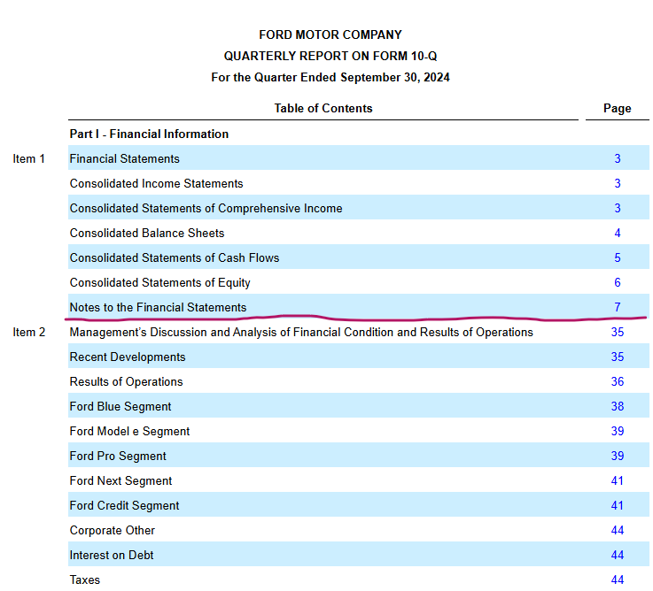Follow page 39 link beside Ford Pro Segment
Viewport: 653px width, 591px height.
point(618,456)
